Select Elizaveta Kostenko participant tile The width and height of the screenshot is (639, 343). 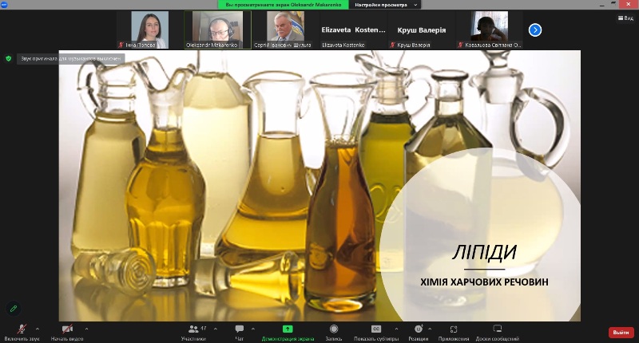point(353,30)
